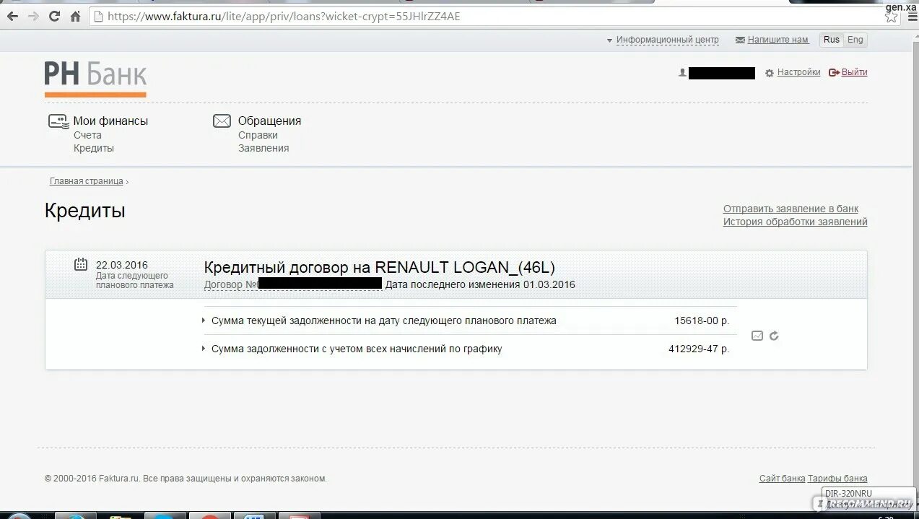Open the Обращения menu
This screenshot has width=919, height=519.
[x=269, y=121]
